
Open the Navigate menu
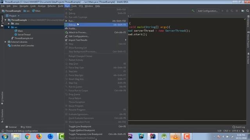click(24, 6)
